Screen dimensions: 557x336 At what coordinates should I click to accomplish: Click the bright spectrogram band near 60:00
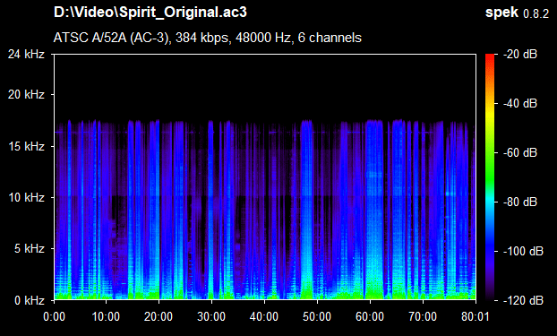point(374,210)
